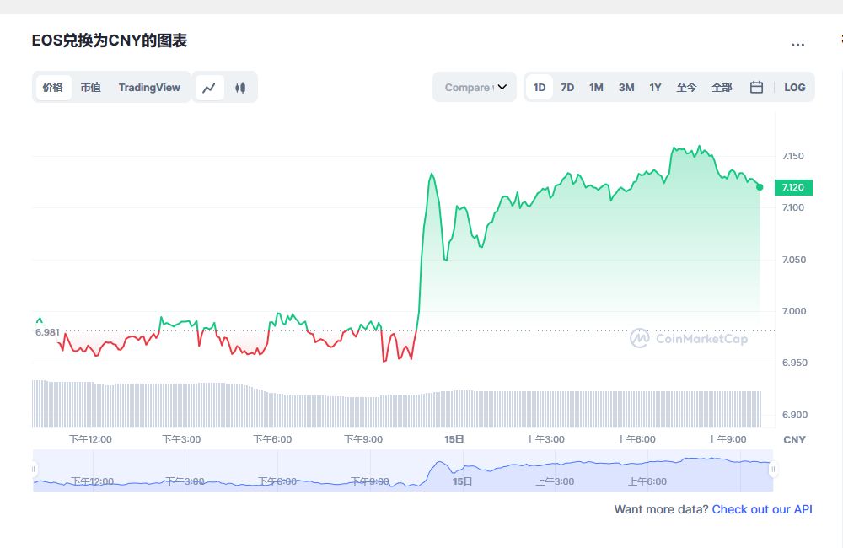Click the CoinMarketCap watermark logo
The height and width of the screenshot is (548, 843).
click(689, 338)
